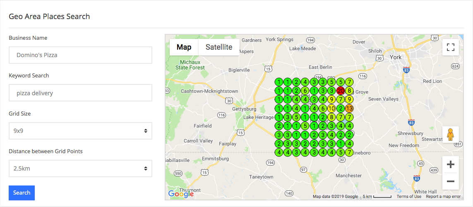Open the Terms of Use link
Viewport: 473px width, 207px height.
[x=409, y=196]
